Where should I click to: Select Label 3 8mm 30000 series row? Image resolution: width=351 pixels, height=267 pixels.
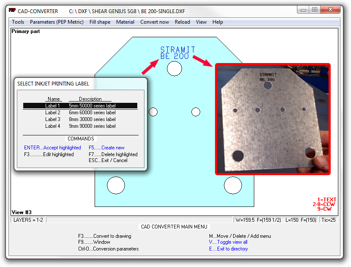tap(80, 119)
